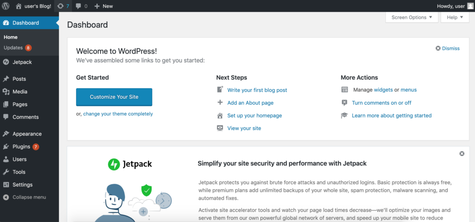Open the Howdy, user account menu

tap(455, 6)
